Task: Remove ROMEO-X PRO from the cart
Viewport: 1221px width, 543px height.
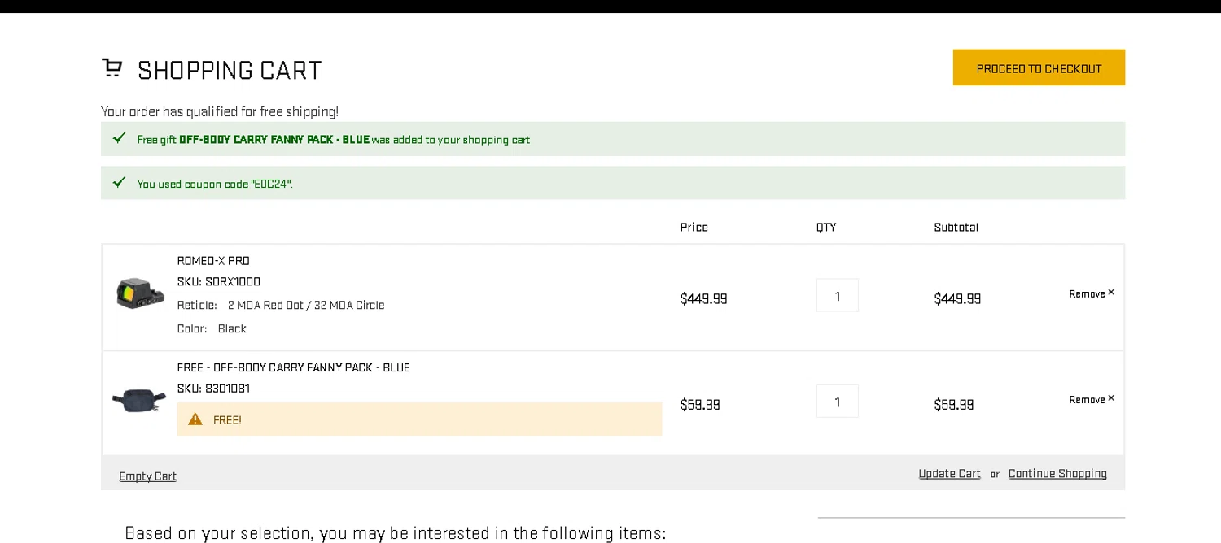Action: [x=1092, y=293]
